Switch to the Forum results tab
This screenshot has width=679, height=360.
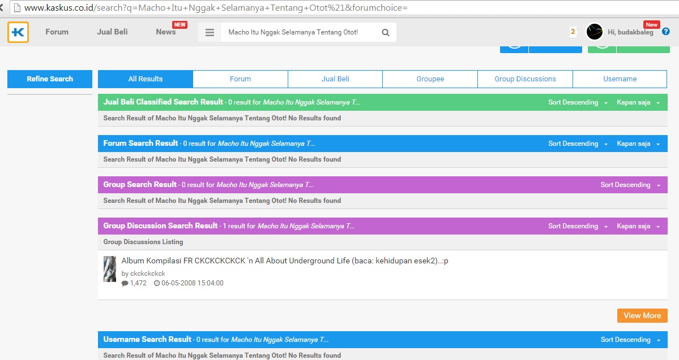point(240,79)
